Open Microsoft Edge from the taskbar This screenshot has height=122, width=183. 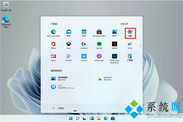point(106,118)
